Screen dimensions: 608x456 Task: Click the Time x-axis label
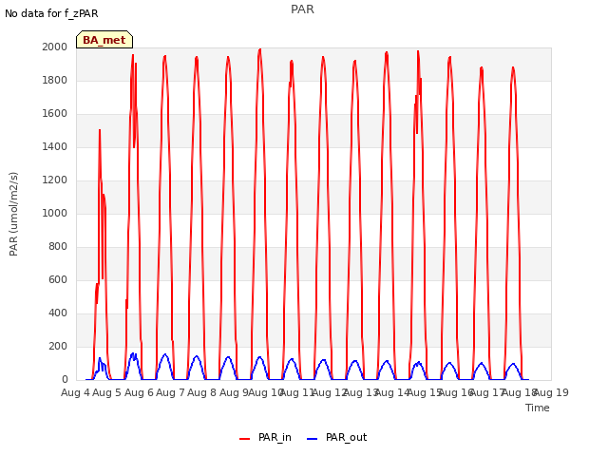(x=538, y=408)
